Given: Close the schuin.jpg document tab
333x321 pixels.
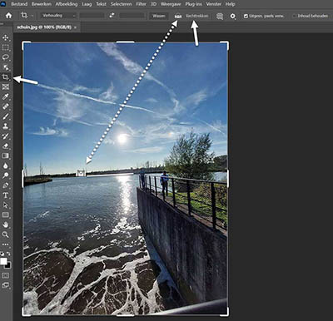Looking at the screenshot, I should pos(76,27).
